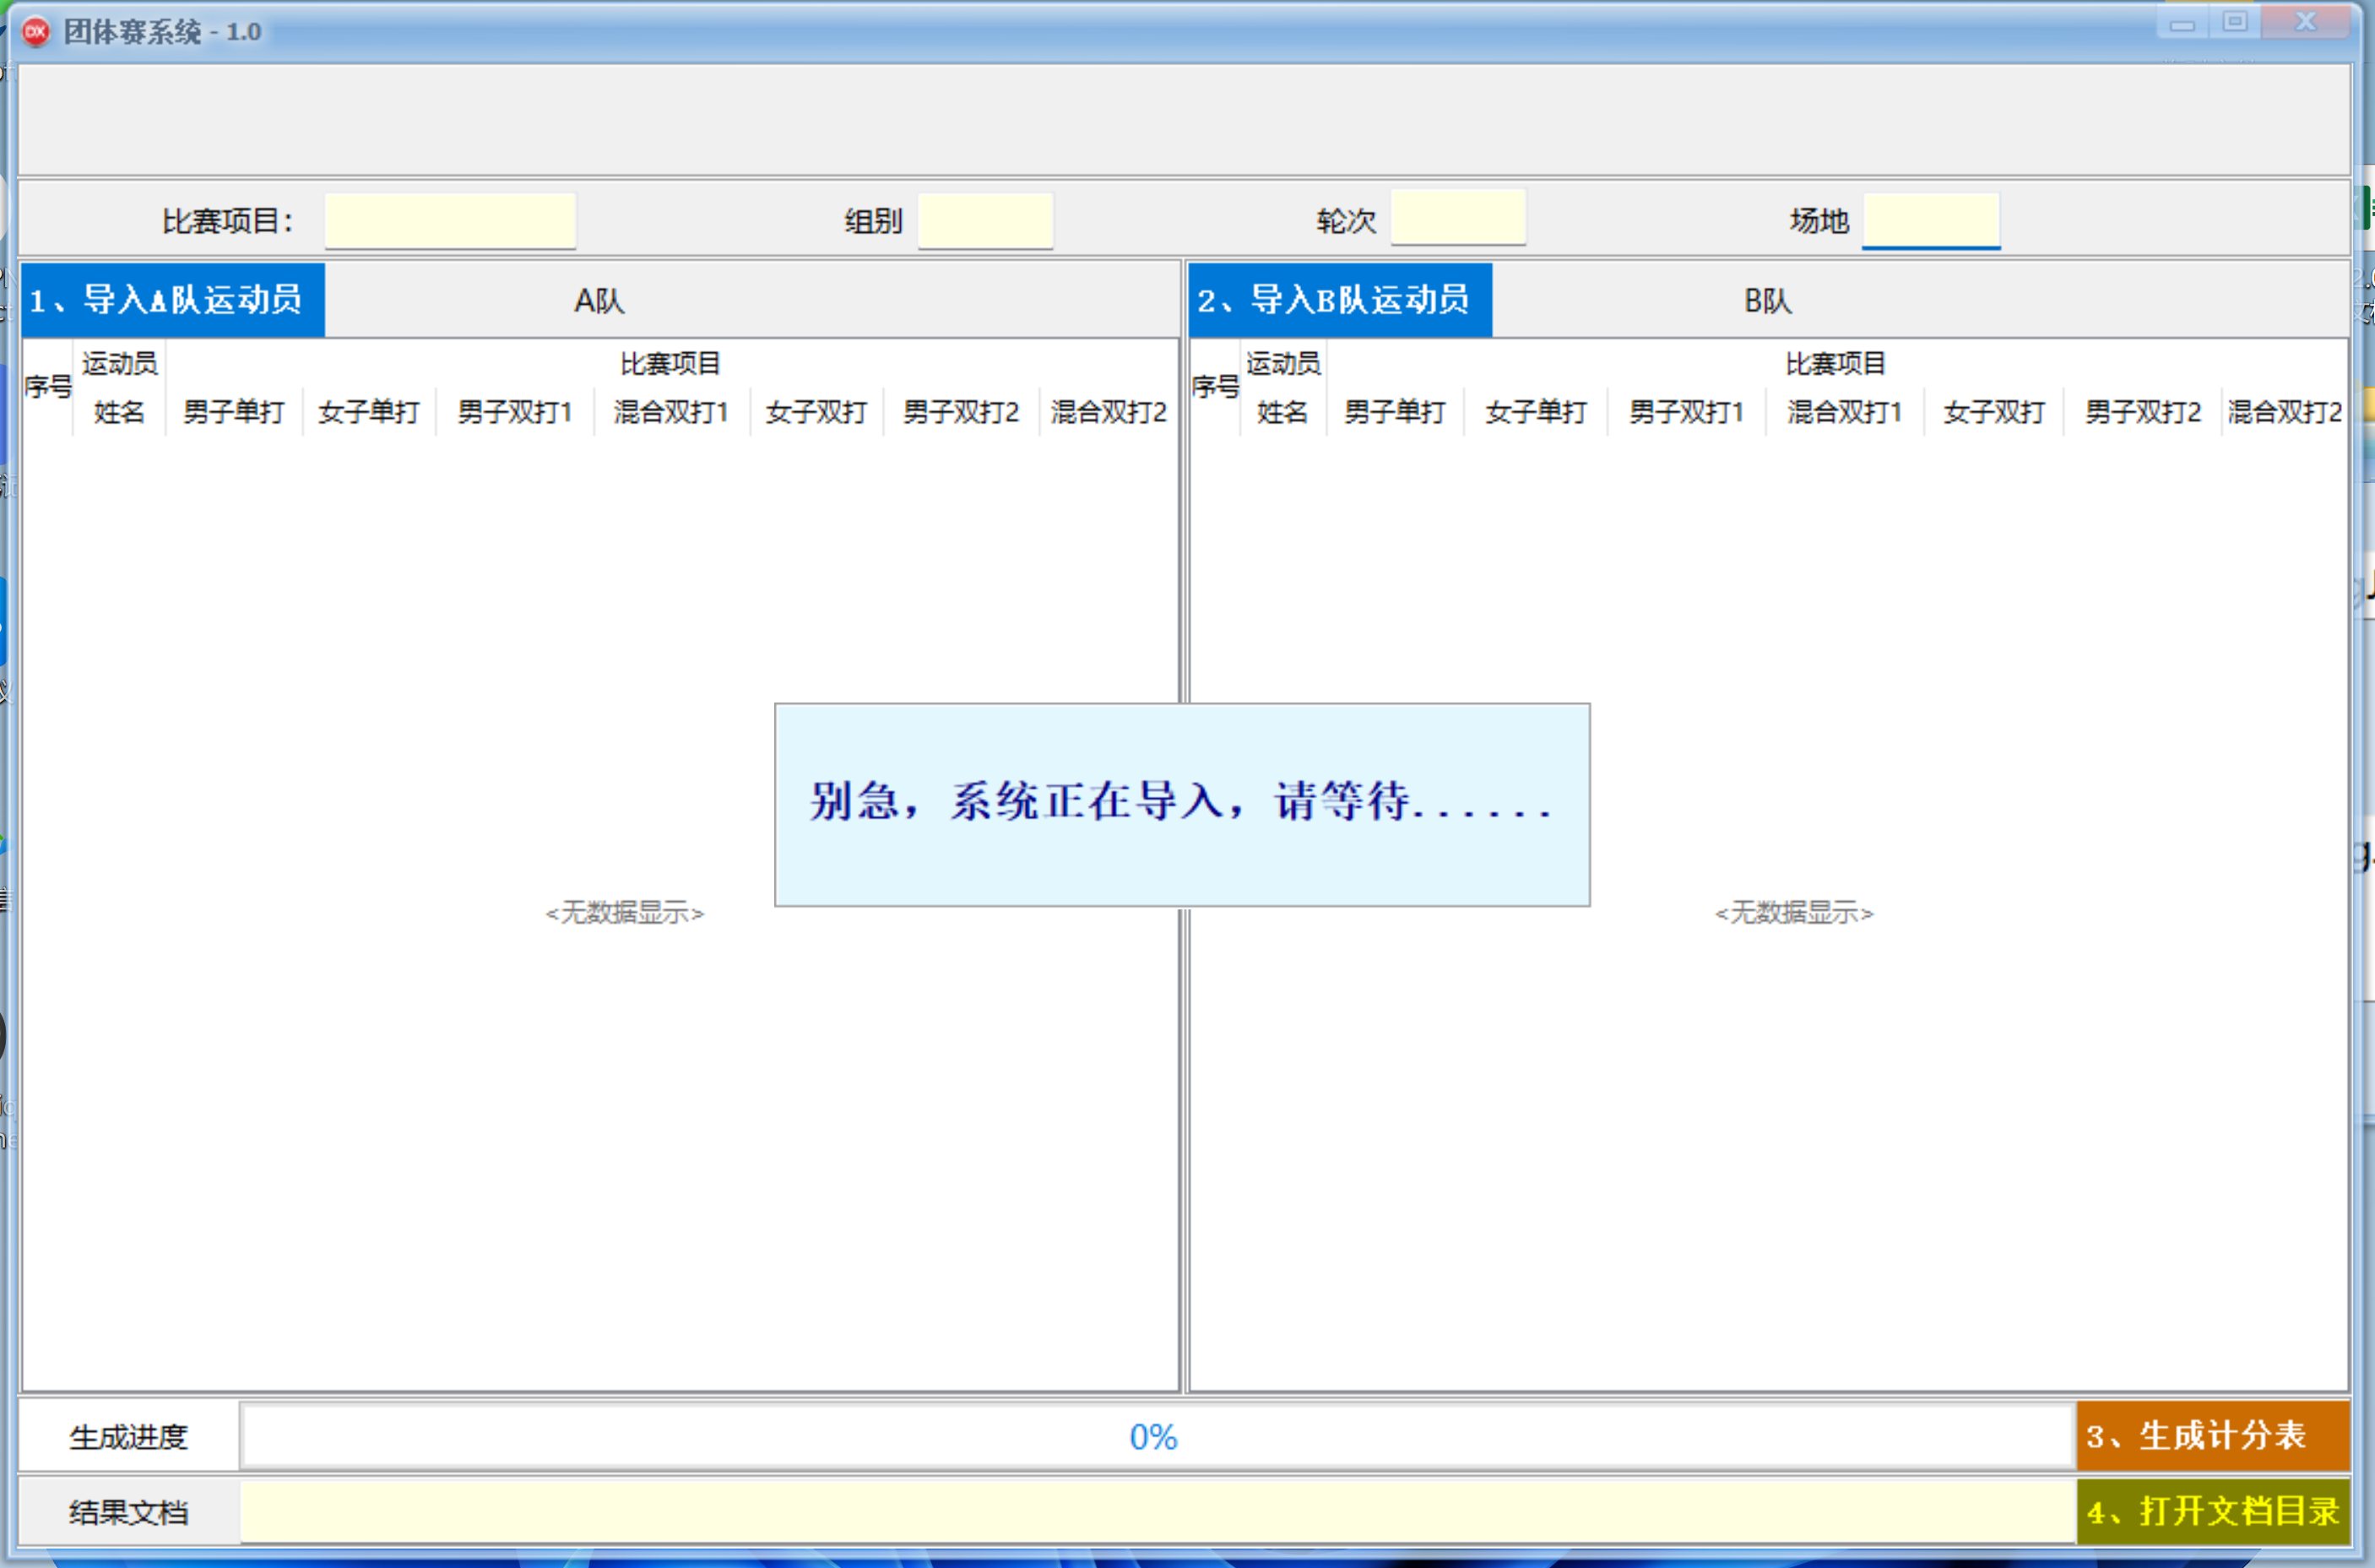Click B队 table 姓名 column header
This screenshot has height=1568, width=2375.
click(x=1283, y=412)
